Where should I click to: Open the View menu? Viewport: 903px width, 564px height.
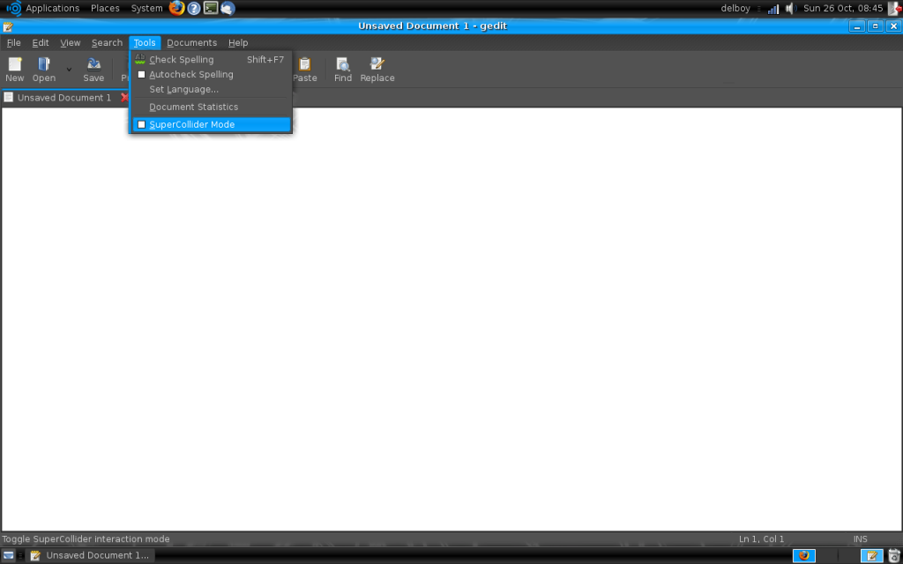coord(71,42)
